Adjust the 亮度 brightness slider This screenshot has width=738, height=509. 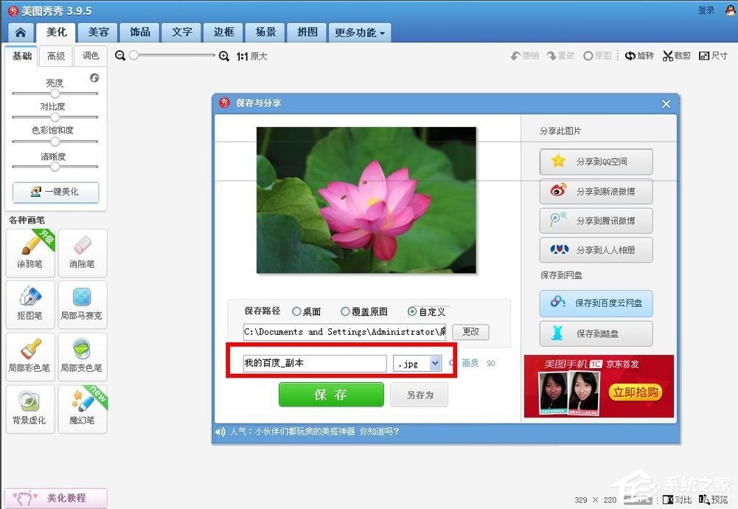(55, 94)
